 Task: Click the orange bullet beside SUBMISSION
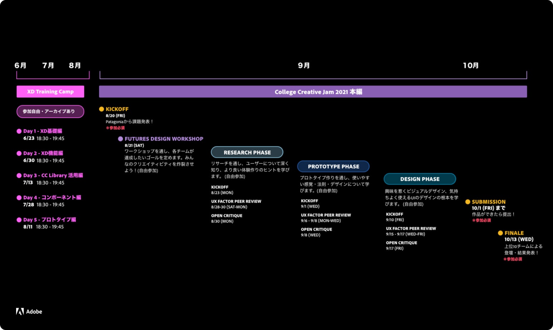click(x=468, y=202)
